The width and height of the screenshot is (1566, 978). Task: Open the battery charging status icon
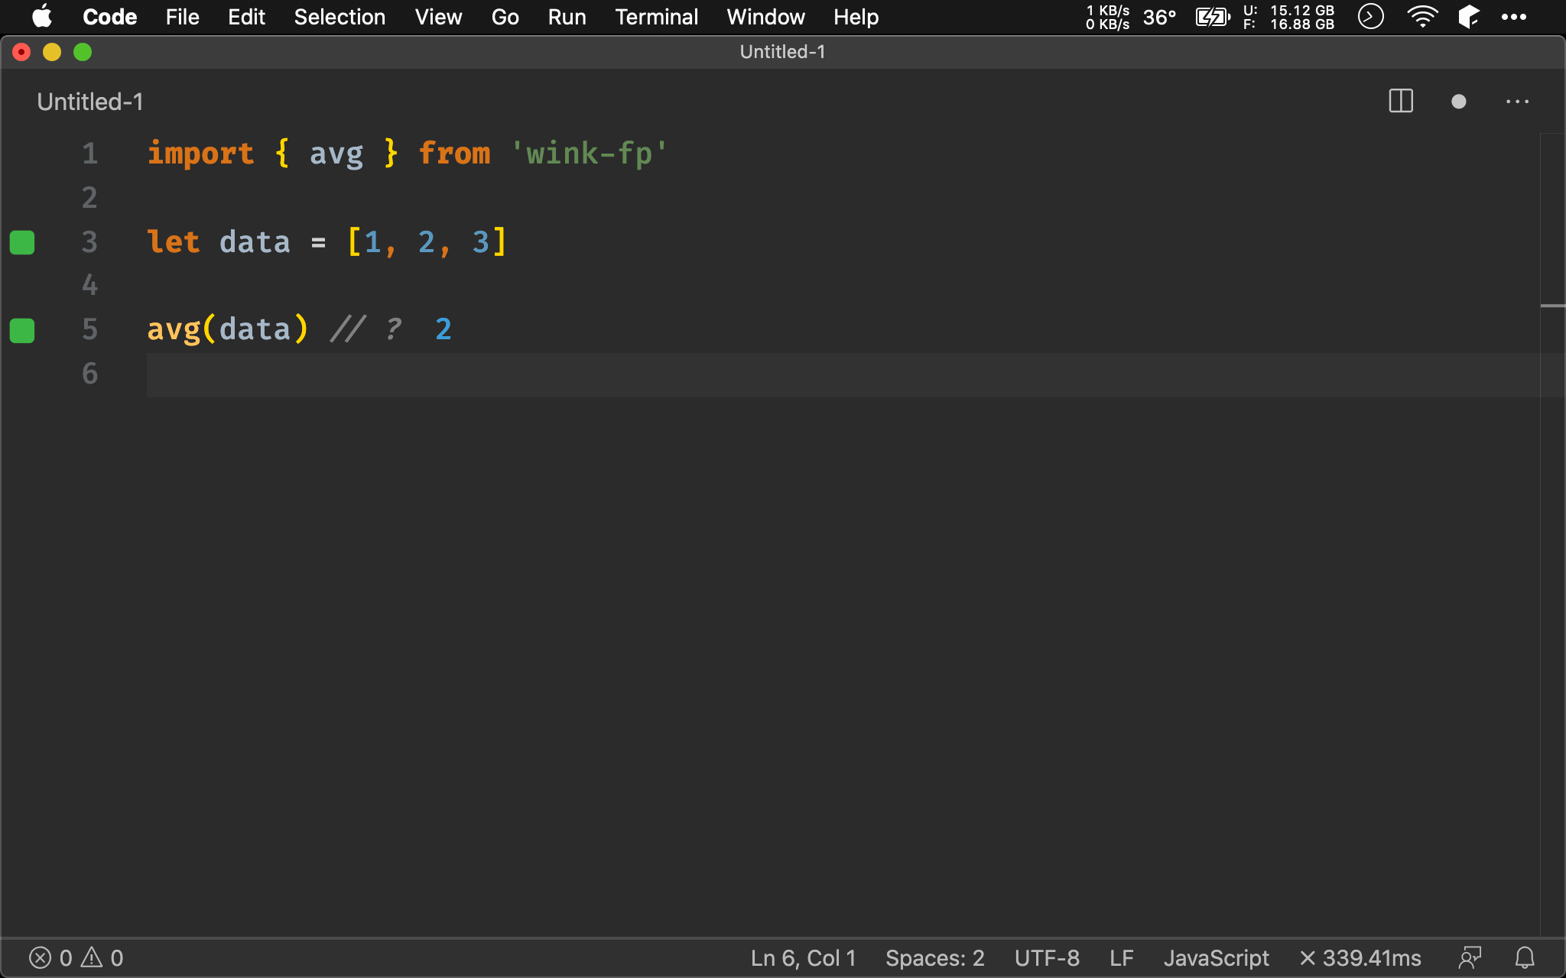click(x=1213, y=17)
